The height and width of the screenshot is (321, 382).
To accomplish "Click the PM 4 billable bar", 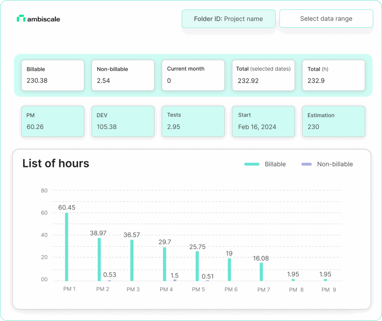I will (x=165, y=264).
